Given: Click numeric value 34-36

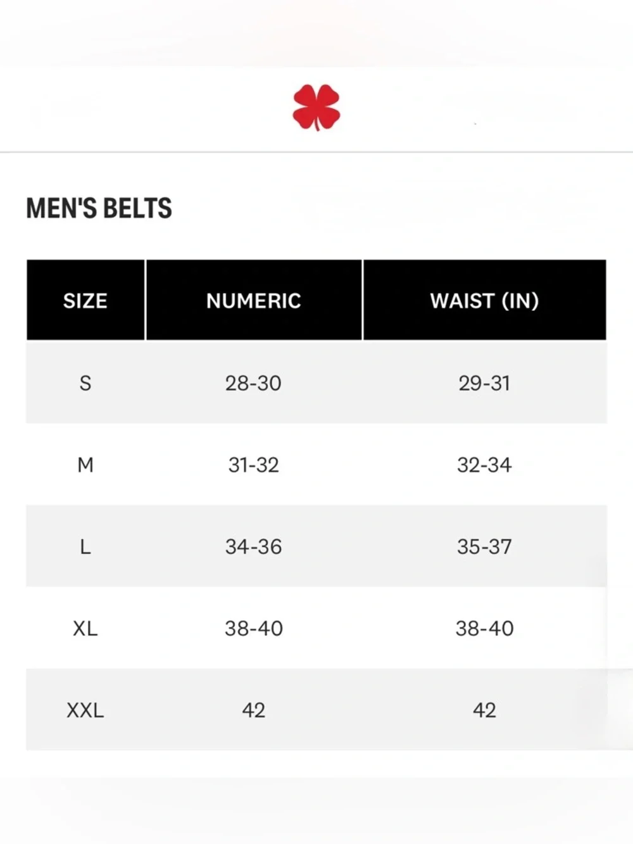Looking at the screenshot, I should pos(253,546).
